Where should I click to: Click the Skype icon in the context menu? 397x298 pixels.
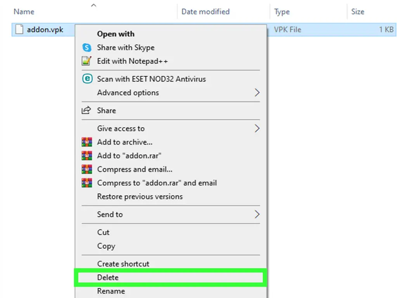coord(86,47)
